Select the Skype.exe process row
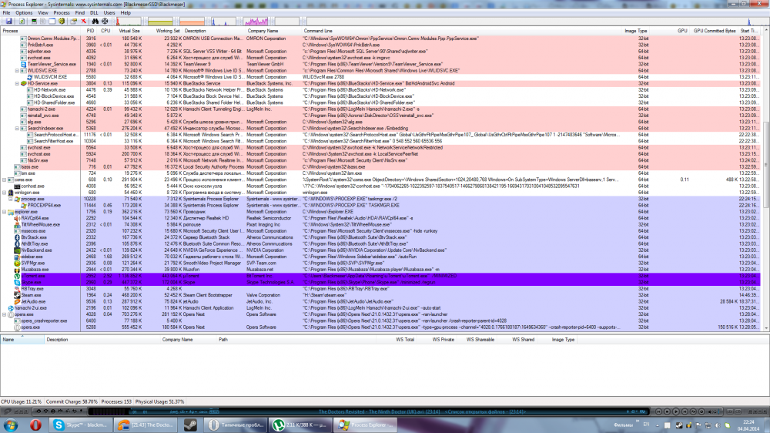Viewport: 770px width, 433px height. pyautogui.click(x=31, y=283)
